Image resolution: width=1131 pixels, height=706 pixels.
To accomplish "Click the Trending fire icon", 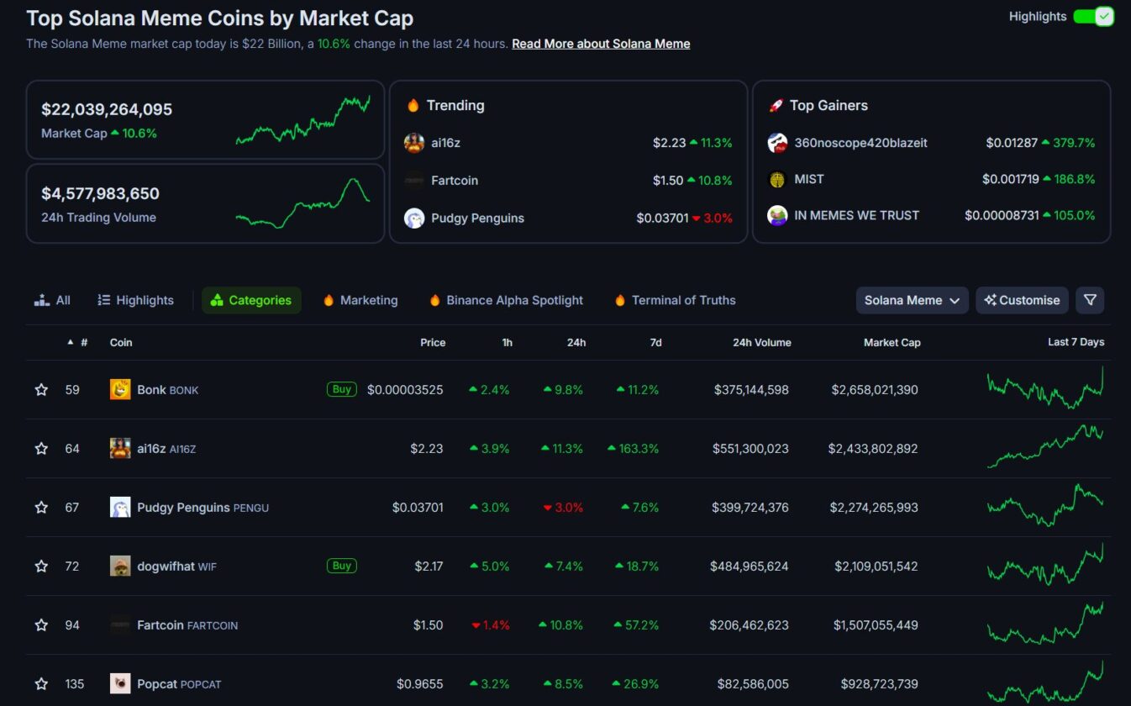I will click(x=413, y=105).
